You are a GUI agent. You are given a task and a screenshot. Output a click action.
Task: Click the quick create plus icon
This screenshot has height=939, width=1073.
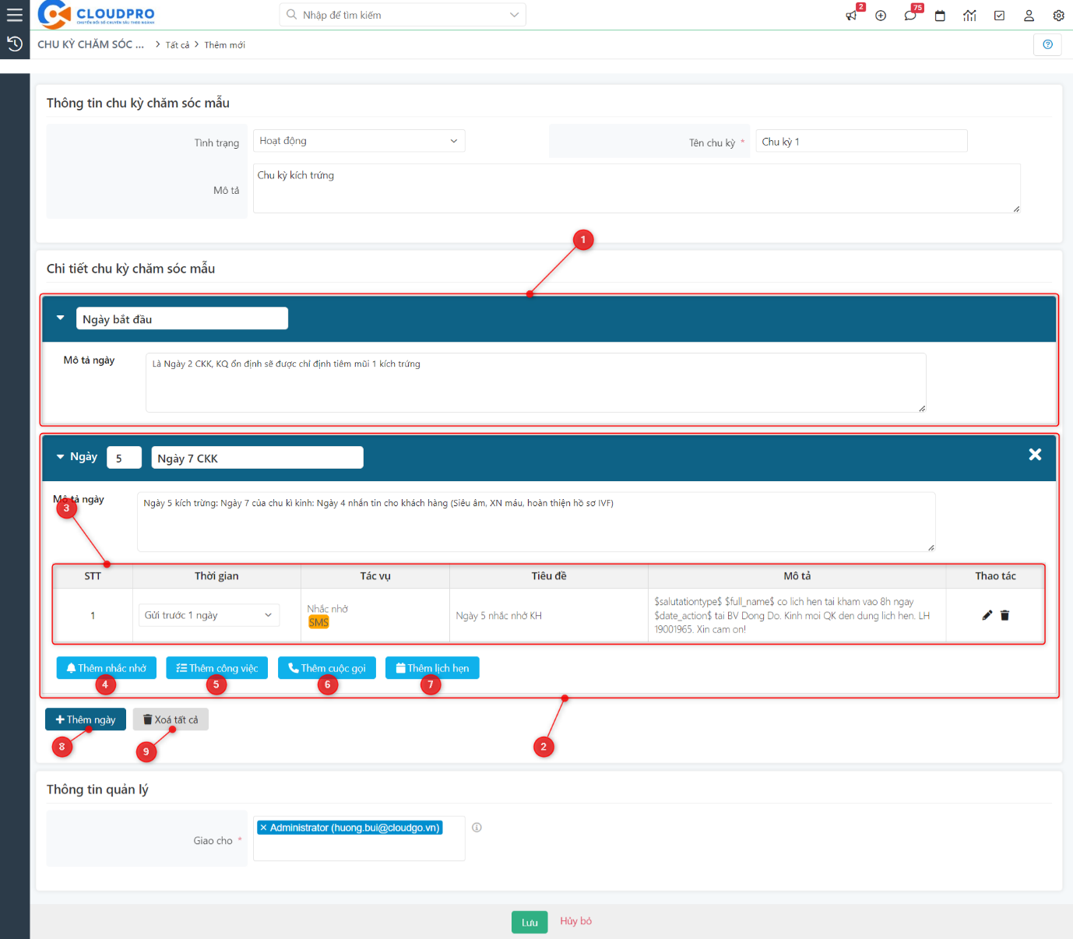(x=881, y=16)
